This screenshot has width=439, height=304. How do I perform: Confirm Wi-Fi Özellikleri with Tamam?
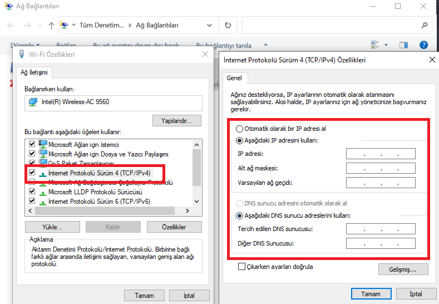click(x=144, y=295)
